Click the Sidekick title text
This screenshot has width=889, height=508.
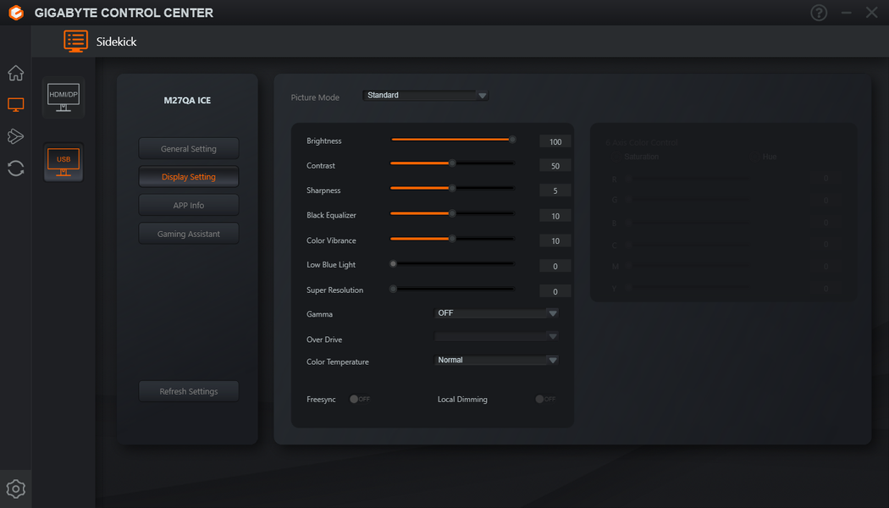(x=116, y=41)
